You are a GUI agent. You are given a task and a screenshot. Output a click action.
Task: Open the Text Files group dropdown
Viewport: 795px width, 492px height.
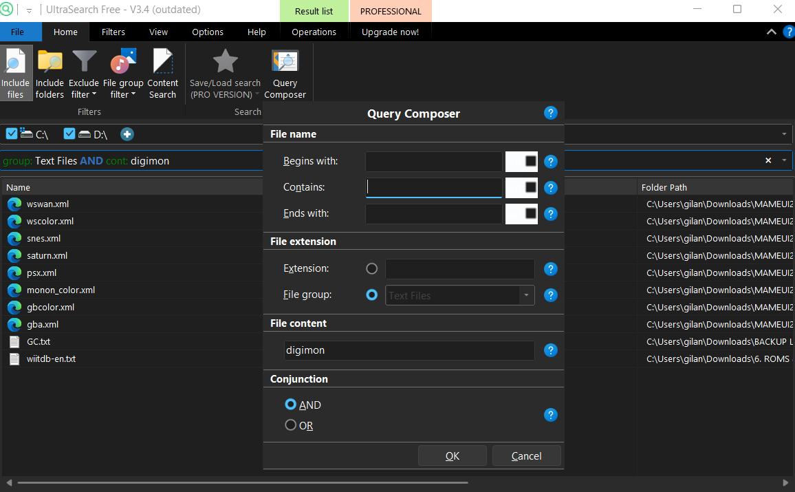click(x=526, y=295)
